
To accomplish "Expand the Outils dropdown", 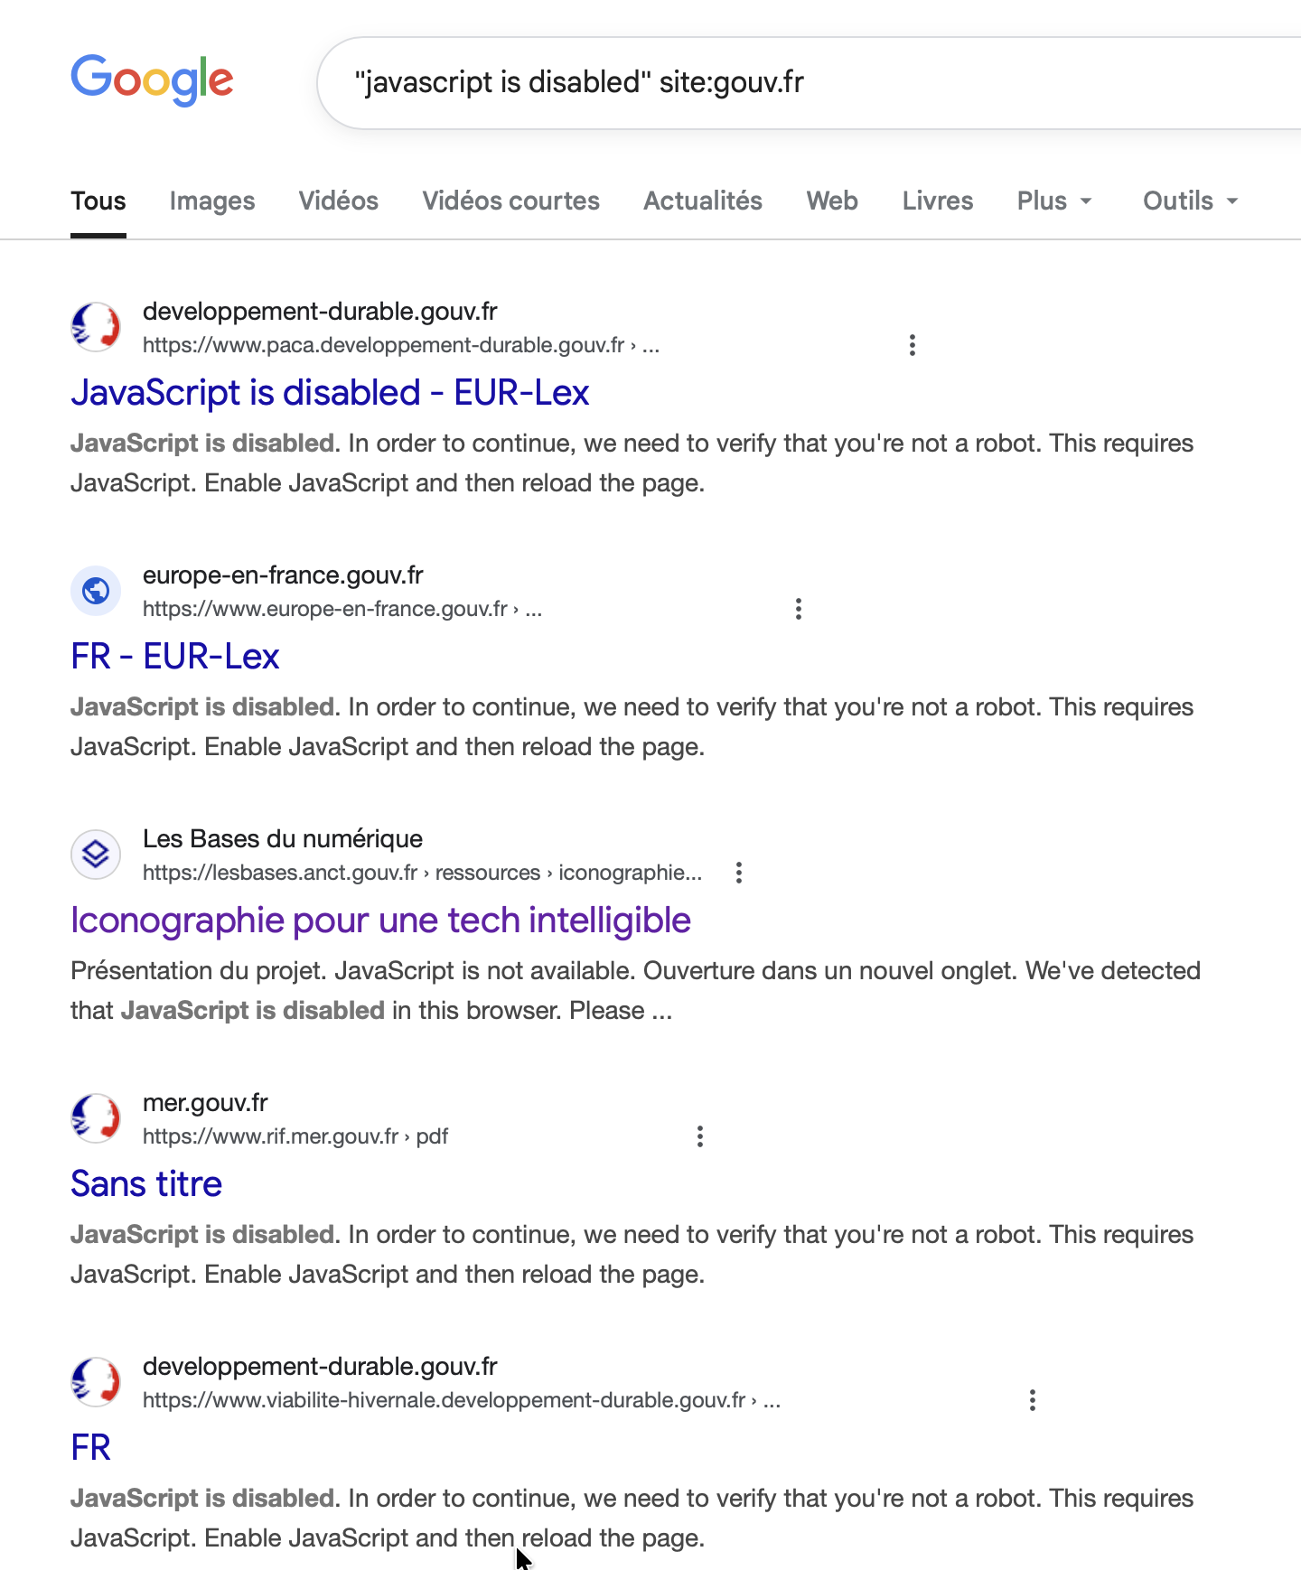I will pos(1190,201).
